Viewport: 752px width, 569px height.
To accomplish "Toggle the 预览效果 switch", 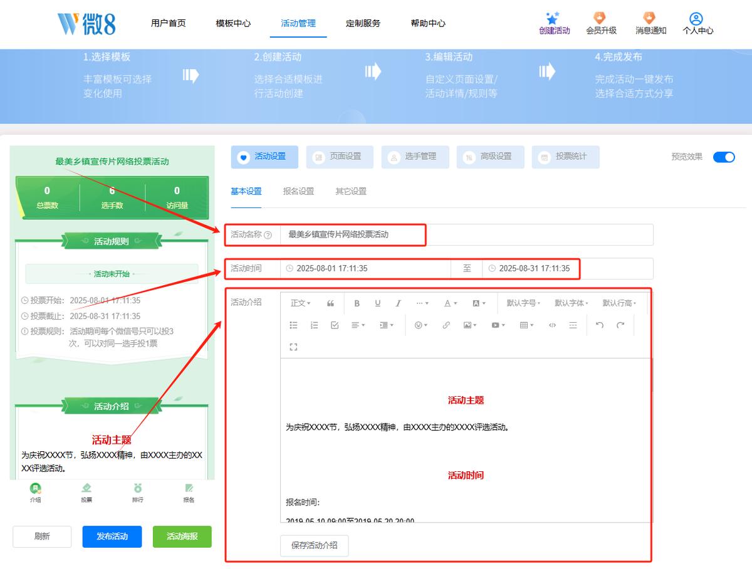I will 724,157.
